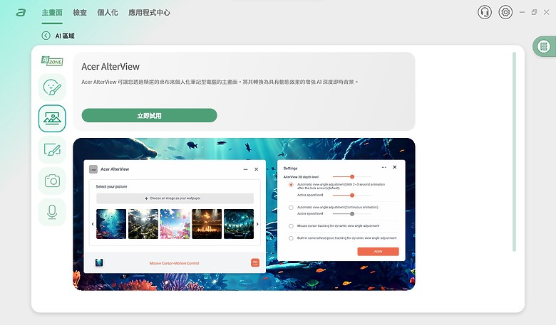This screenshot has width=556, height=325.
Task: Select automatic view angle 2~3 second animation
Action: pos(291,185)
